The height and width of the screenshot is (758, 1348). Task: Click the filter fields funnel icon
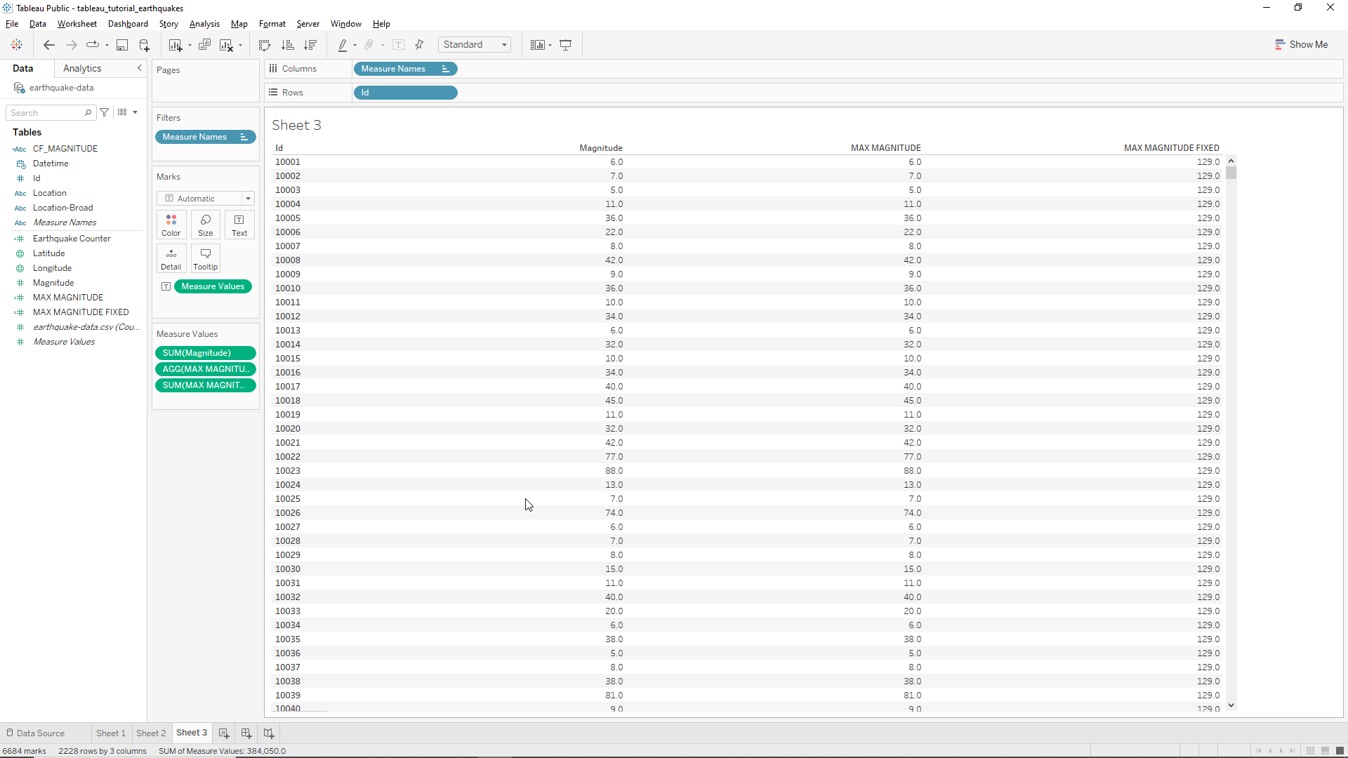click(x=105, y=112)
